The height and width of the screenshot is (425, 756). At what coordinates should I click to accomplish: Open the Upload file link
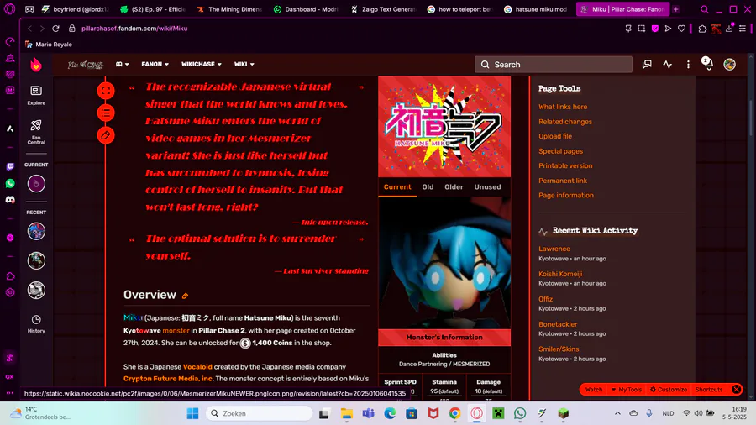[x=555, y=136]
